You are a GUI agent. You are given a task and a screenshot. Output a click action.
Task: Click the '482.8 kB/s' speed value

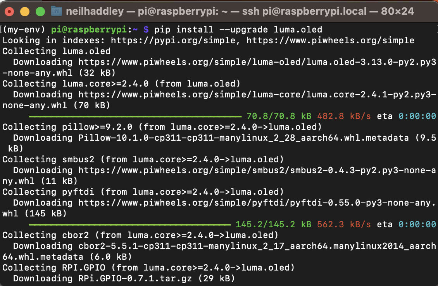pos(344,116)
